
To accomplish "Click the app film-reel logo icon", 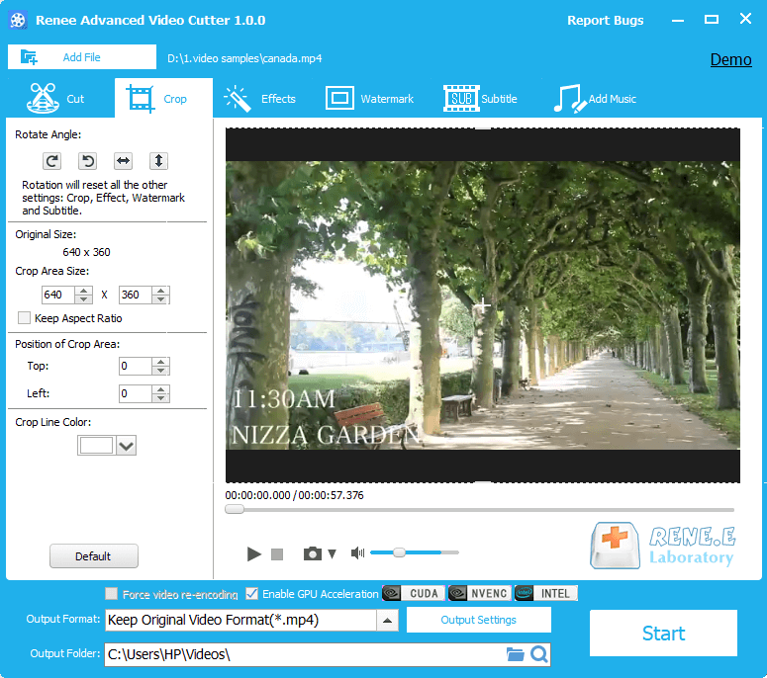I will click(x=18, y=20).
